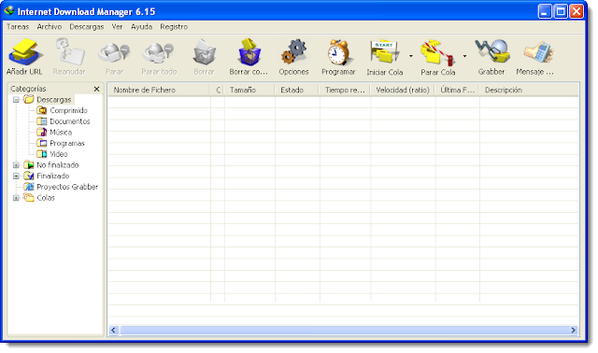
Task: Sort by Tiempo restante column header
Action: pyautogui.click(x=345, y=90)
